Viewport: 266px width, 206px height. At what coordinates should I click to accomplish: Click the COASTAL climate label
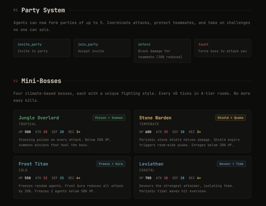[x=147, y=170]
